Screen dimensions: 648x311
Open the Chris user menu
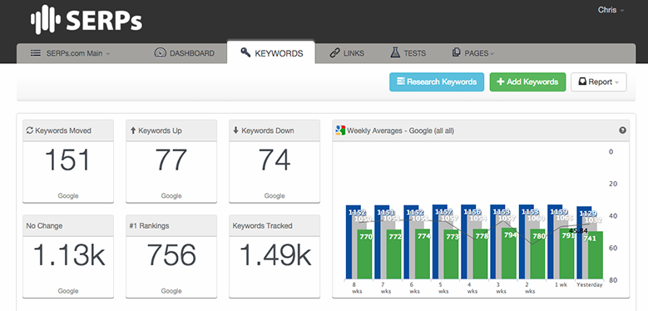tap(611, 10)
